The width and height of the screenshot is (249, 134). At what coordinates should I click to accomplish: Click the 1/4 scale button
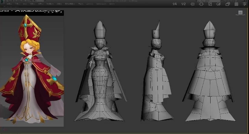(x=174, y=4)
